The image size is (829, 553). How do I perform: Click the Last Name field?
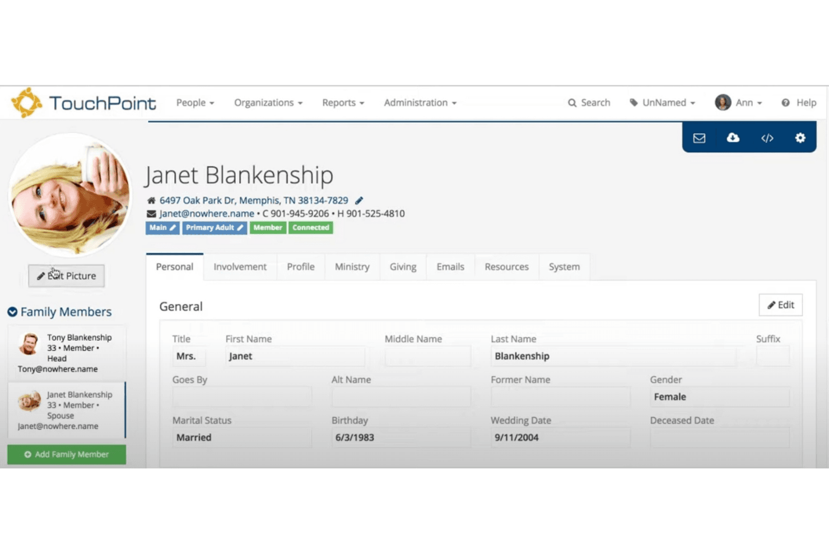point(613,356)
